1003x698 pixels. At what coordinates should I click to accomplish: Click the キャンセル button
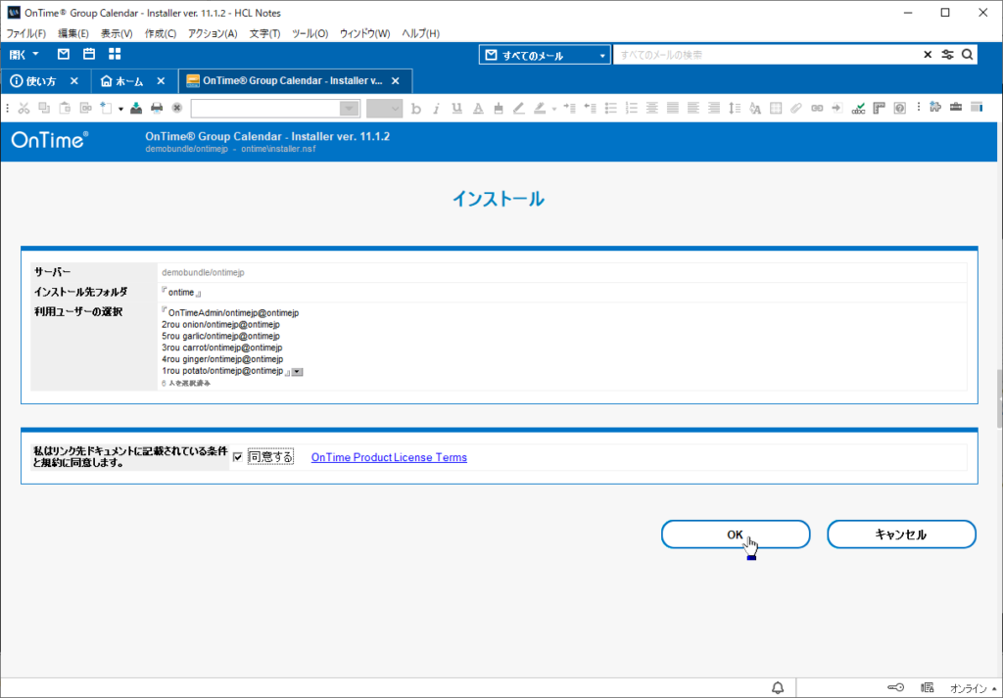pyautogui.click(x=901, y=535)
